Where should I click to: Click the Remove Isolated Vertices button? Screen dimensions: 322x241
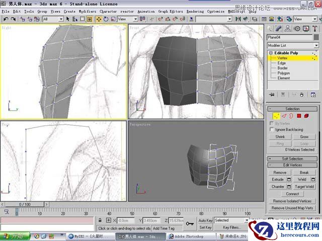tap(292, 201)
